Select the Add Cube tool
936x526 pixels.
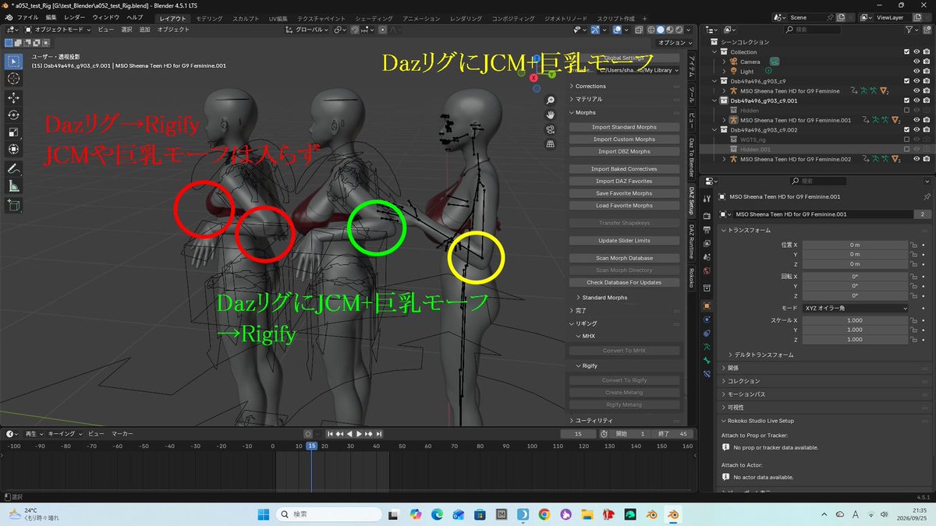pos(14,206)
